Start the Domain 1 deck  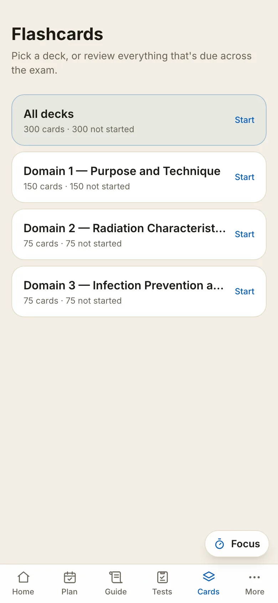[x=244, y=177]
